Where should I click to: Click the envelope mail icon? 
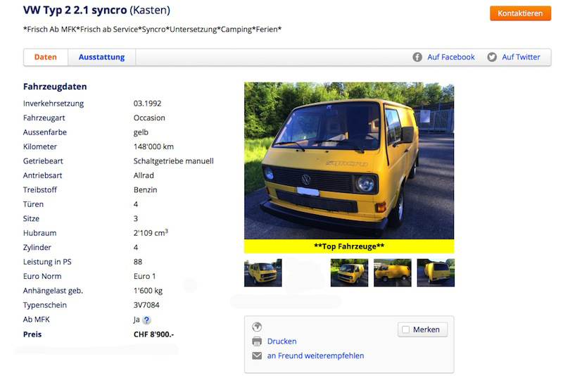[x=257, y=356]
